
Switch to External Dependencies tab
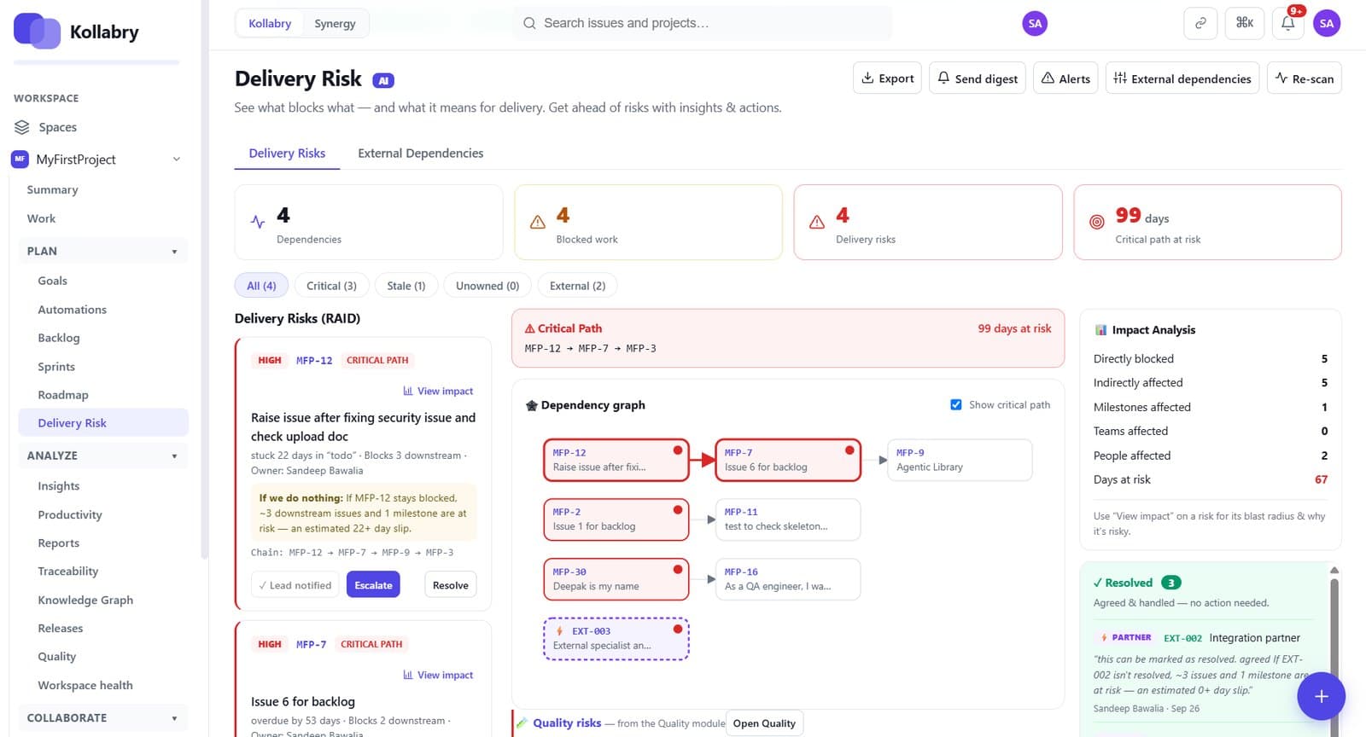coord(420,153)
